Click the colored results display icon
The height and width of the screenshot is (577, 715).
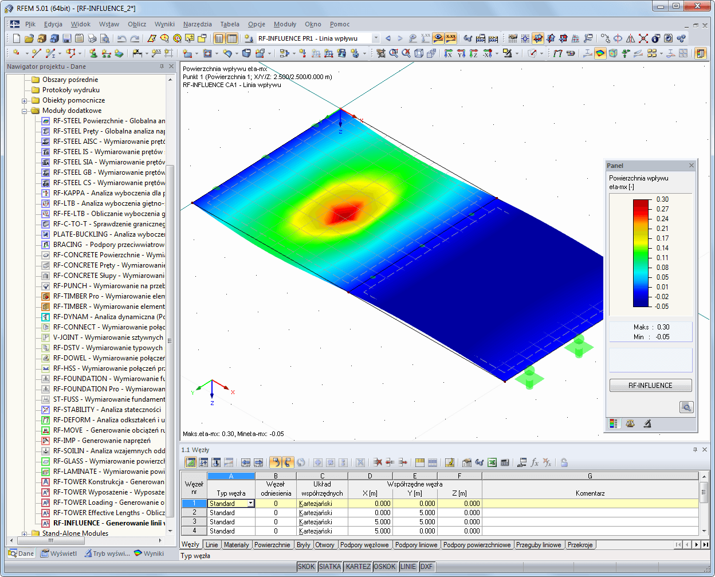click(x=601, y=53)
